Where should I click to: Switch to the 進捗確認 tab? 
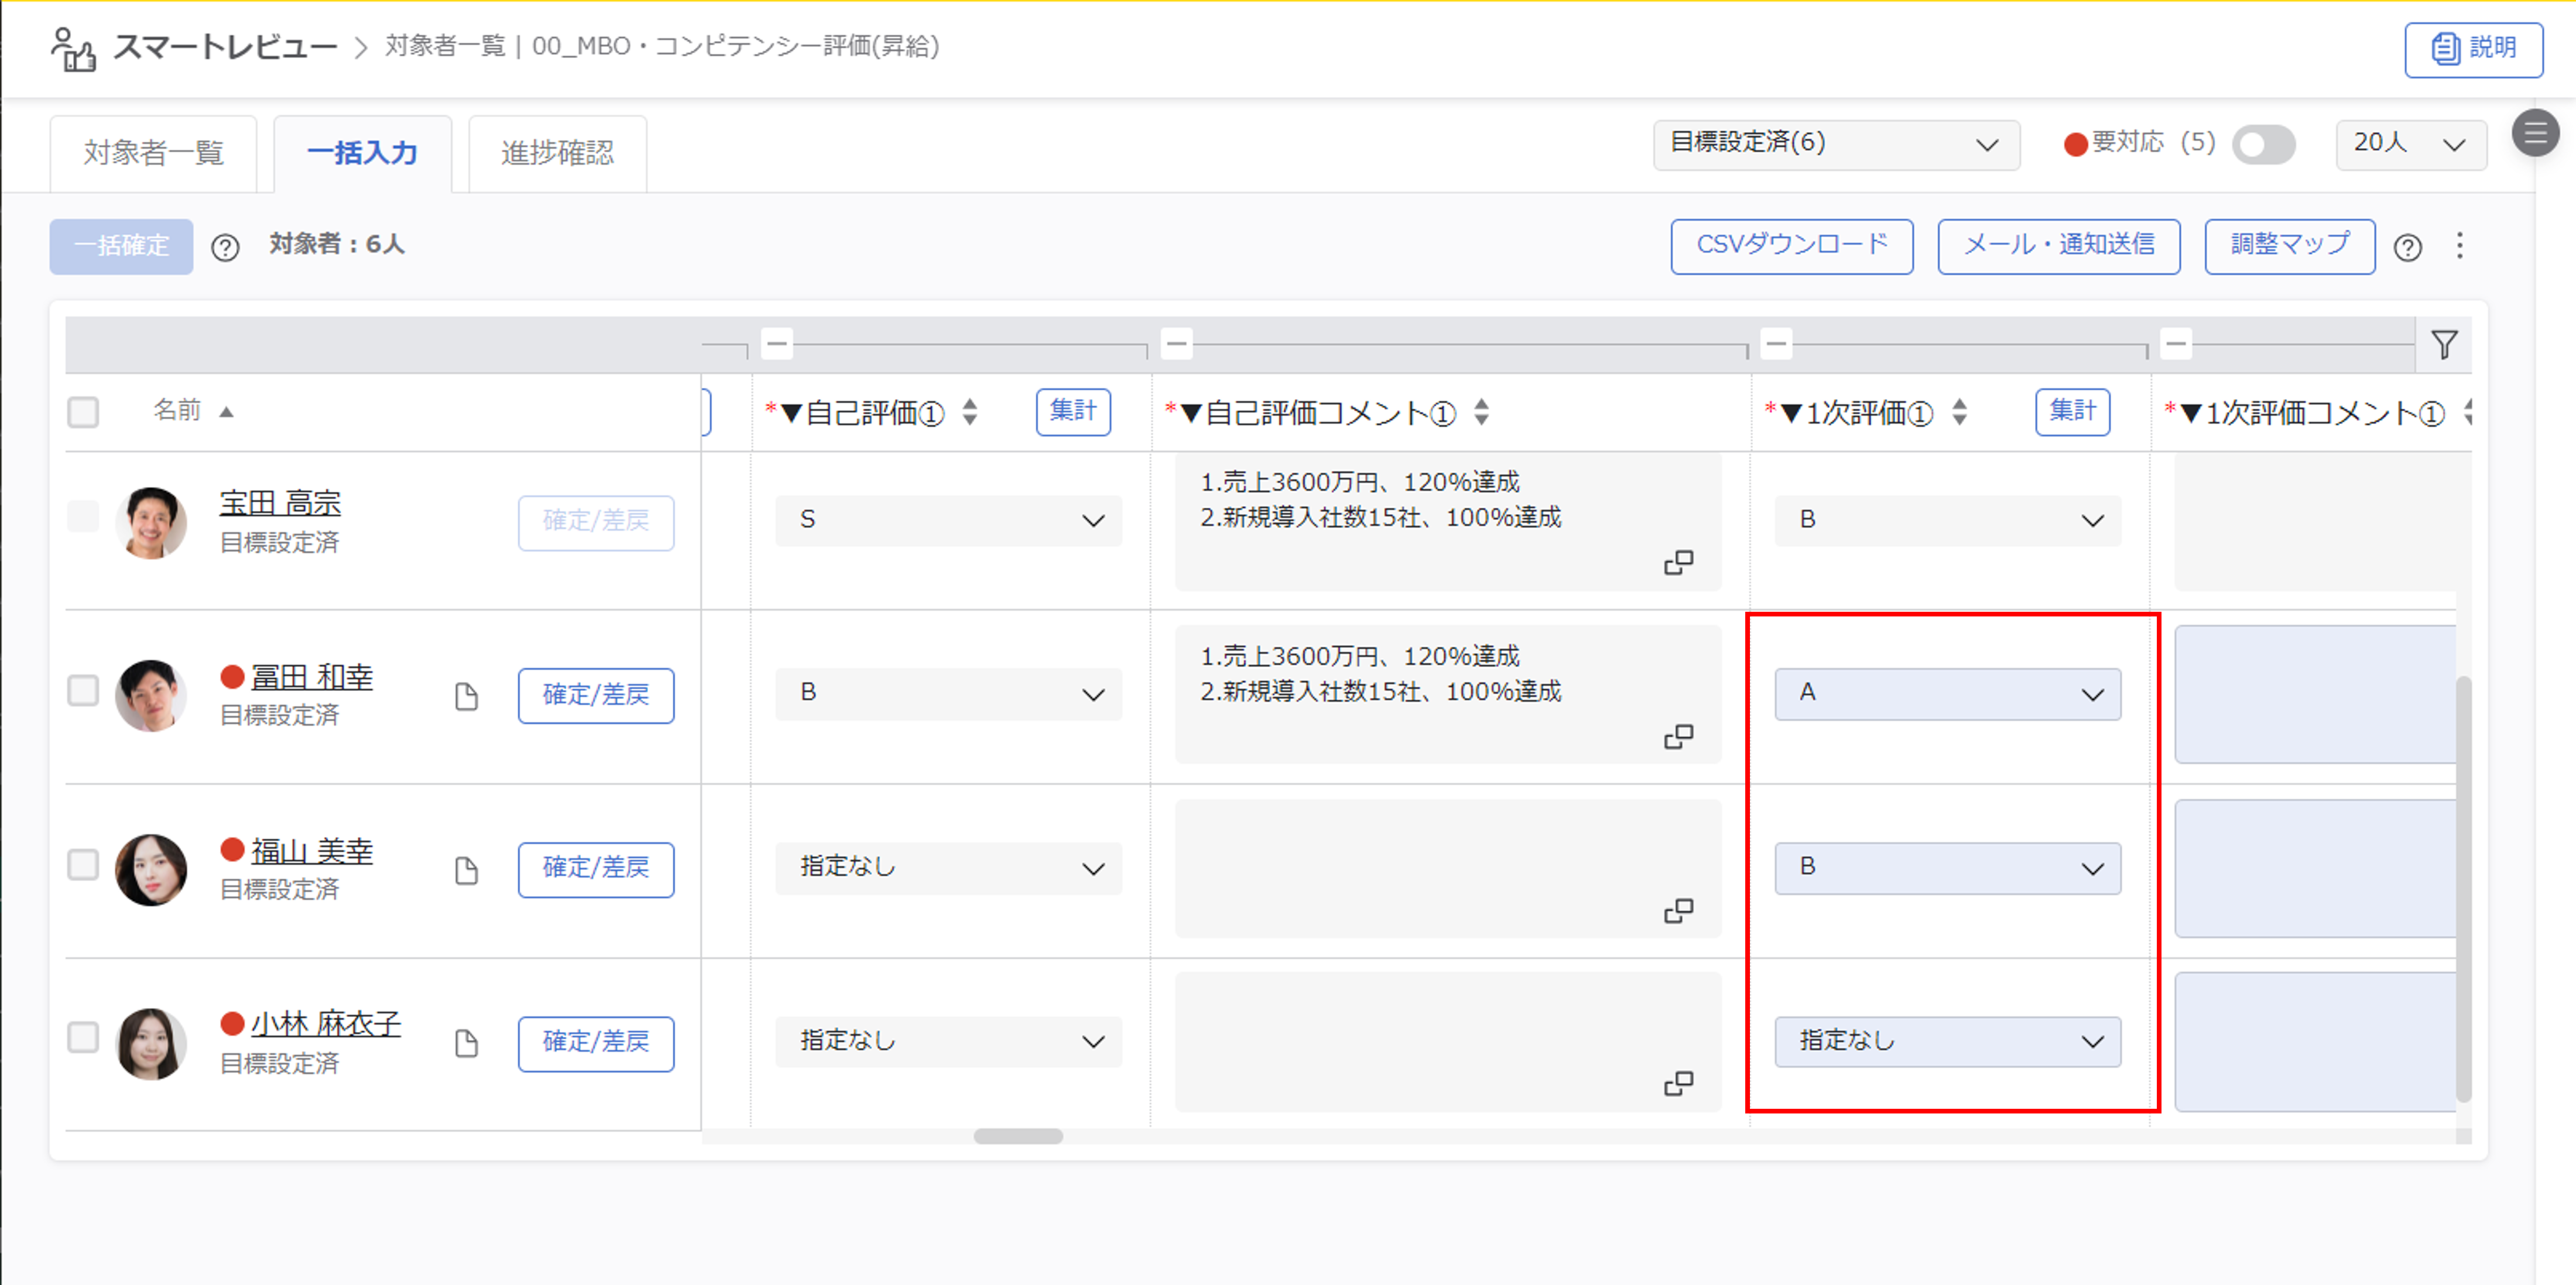tap(557, 154)
